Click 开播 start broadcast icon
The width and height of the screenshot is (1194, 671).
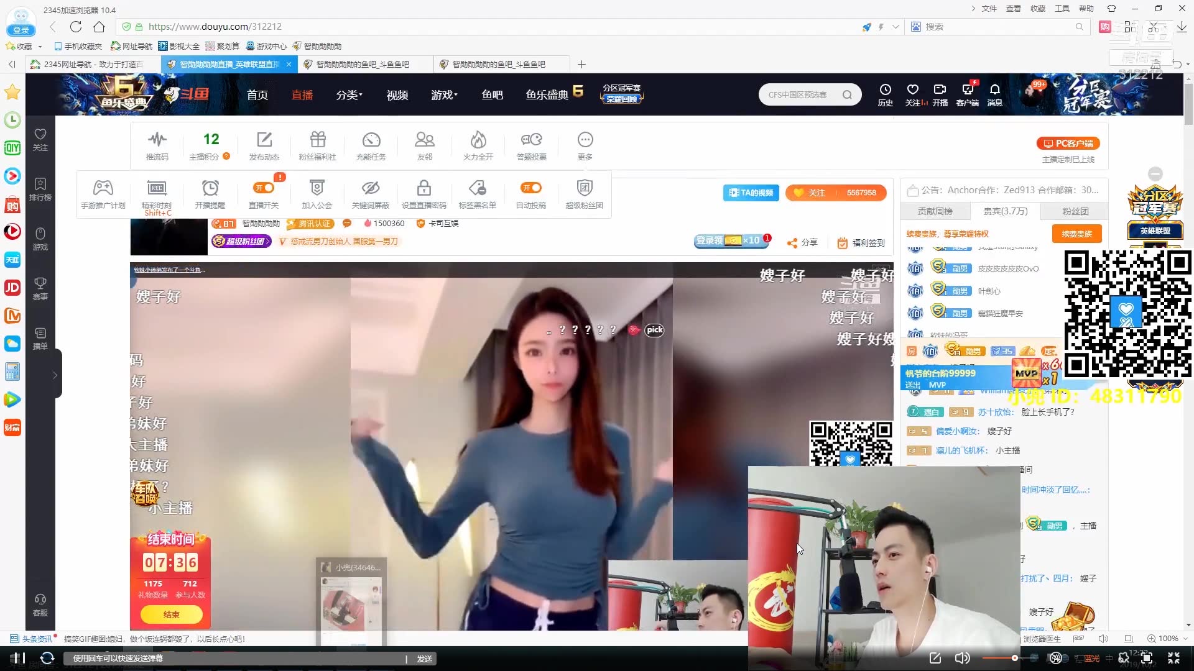click(x=940, y=95)
